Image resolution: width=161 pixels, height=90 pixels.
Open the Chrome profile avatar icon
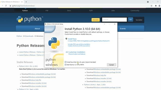point(159,6)
